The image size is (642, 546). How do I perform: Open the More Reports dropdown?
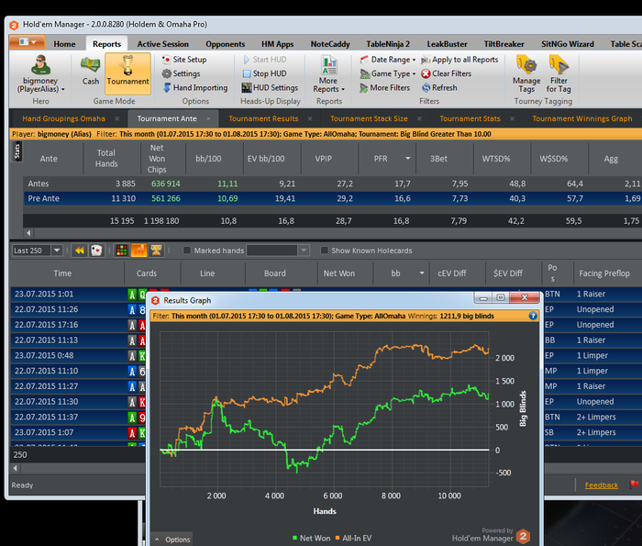pyautogui.click(x=328, y=74)
